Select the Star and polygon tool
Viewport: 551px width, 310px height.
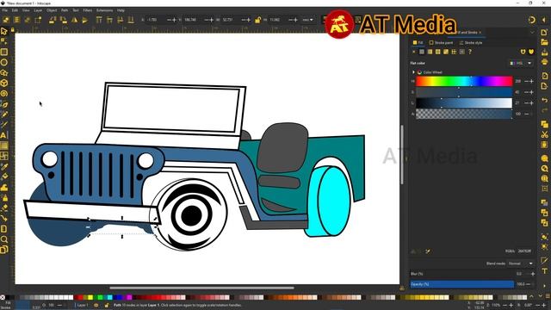(x=3, y=72)
